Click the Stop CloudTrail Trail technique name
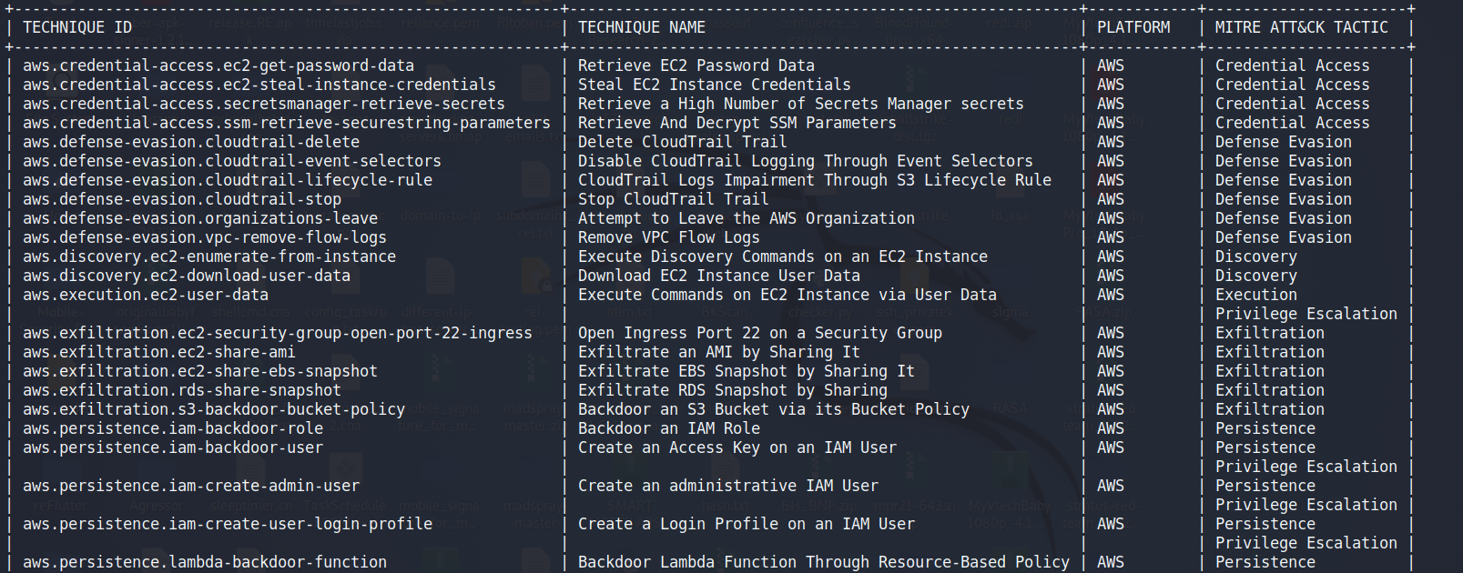Image resolution: width=1463 pixels, height=573 pixels. [x=674, y=199]
